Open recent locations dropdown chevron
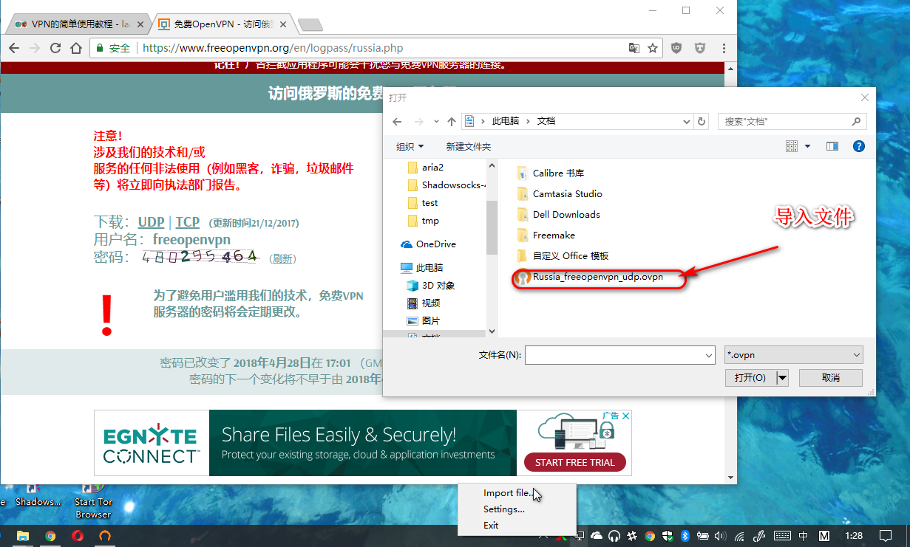Image resolution: width=910 pixels, height=547 pixels. [x=435, y=121]
